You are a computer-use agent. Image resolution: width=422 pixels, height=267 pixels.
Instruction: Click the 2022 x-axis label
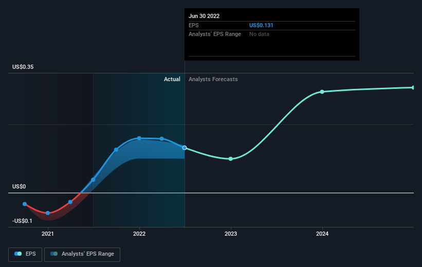139,234
